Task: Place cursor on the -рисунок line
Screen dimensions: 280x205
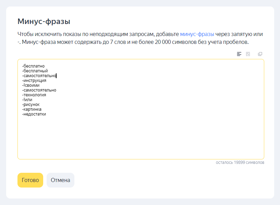Action: pos(31,105)
